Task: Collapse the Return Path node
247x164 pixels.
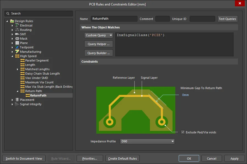Action: coord(18,91)
